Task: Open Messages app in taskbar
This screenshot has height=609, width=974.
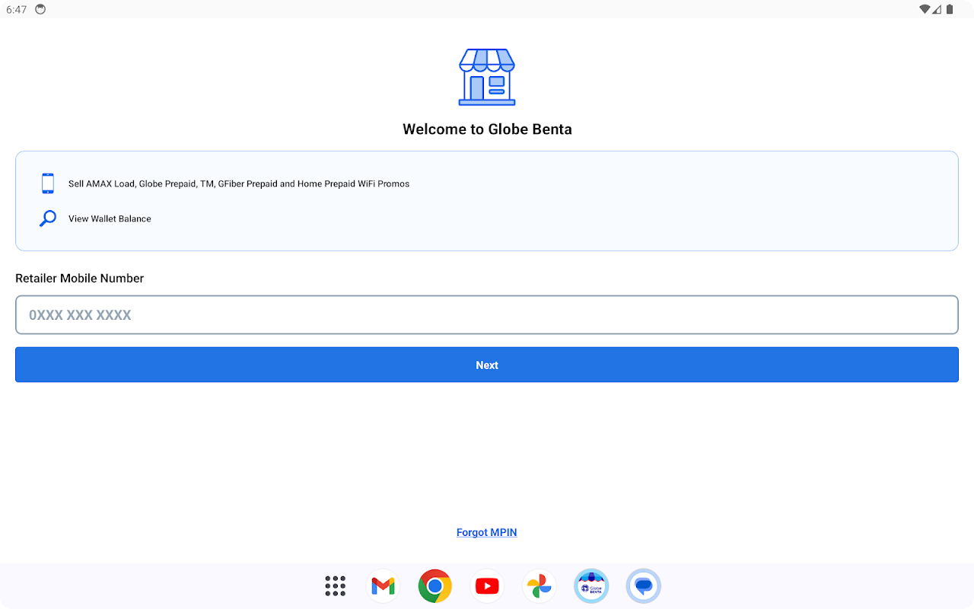Action: click(x=643, y=586)
